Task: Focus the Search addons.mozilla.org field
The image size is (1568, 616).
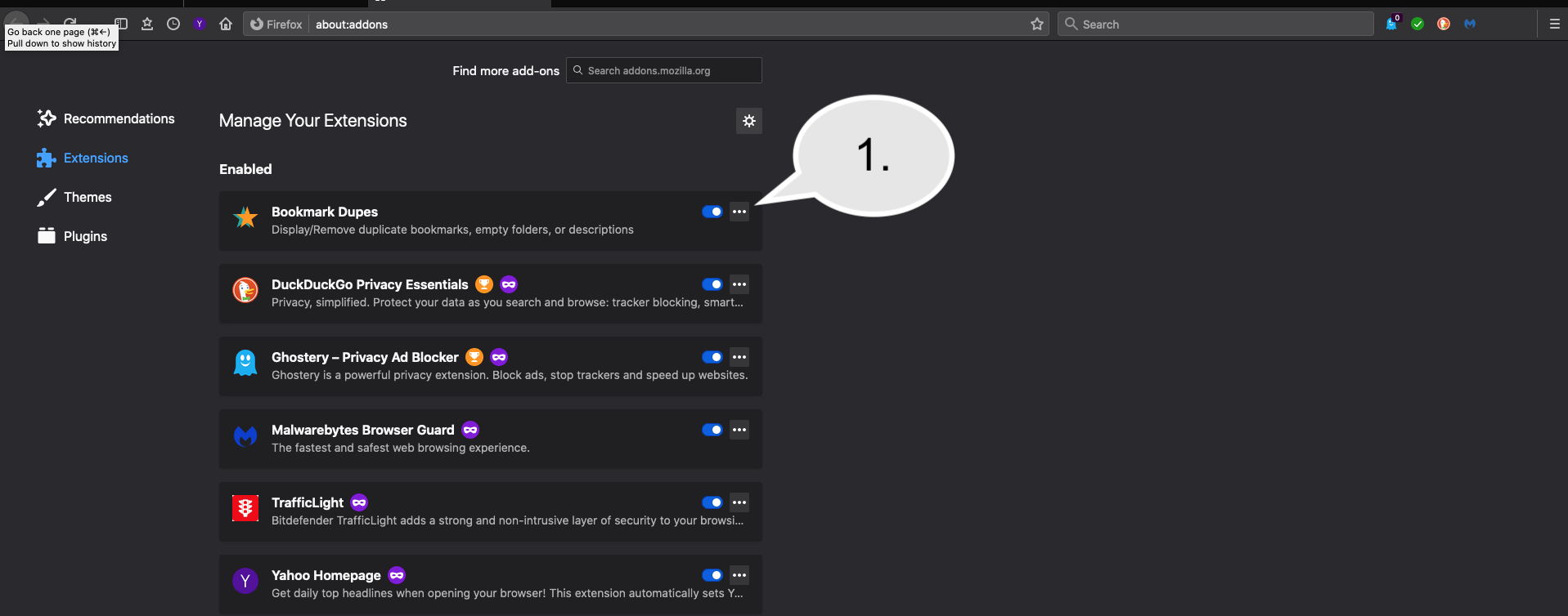Action: click(664, 70)
